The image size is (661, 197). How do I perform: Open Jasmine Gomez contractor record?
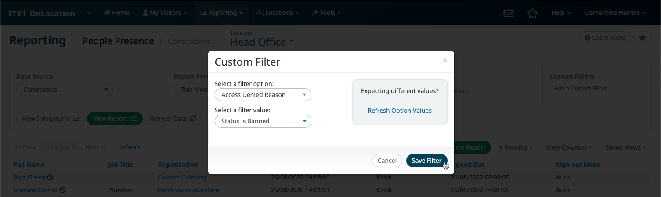36,190
